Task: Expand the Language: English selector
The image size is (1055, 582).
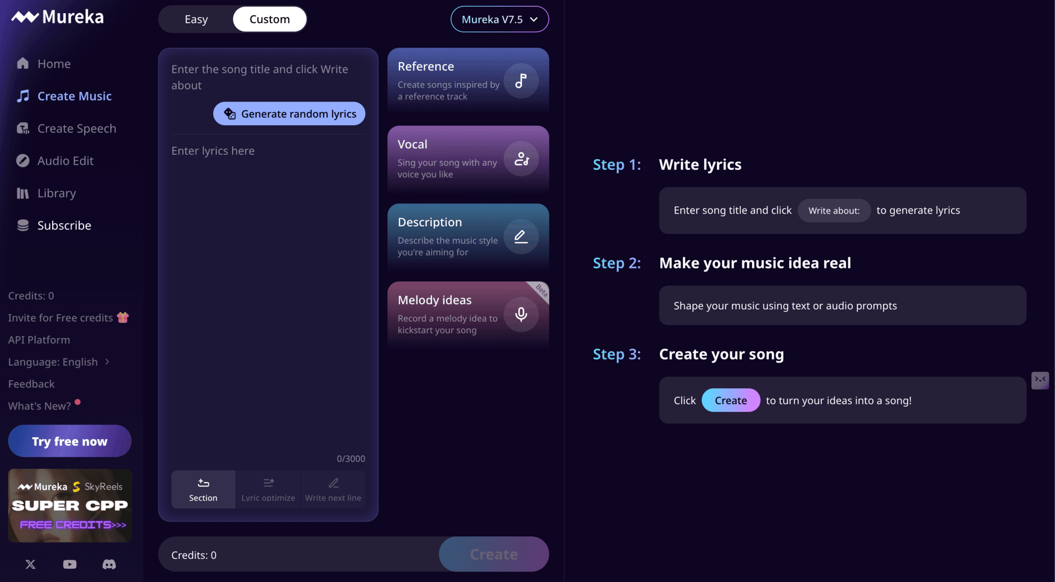Action: point(59,362)
